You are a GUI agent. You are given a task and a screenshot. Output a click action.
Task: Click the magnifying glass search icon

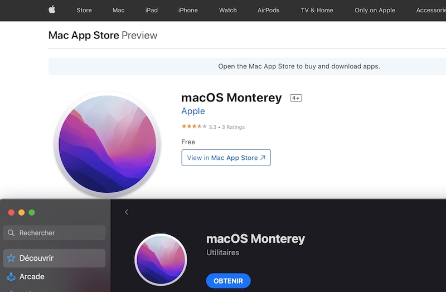click(11, 233)
